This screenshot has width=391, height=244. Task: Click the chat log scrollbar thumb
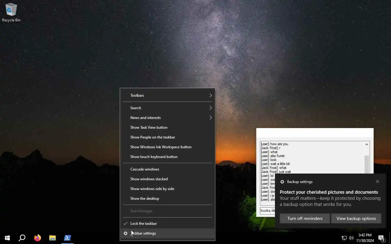(367, 165)
